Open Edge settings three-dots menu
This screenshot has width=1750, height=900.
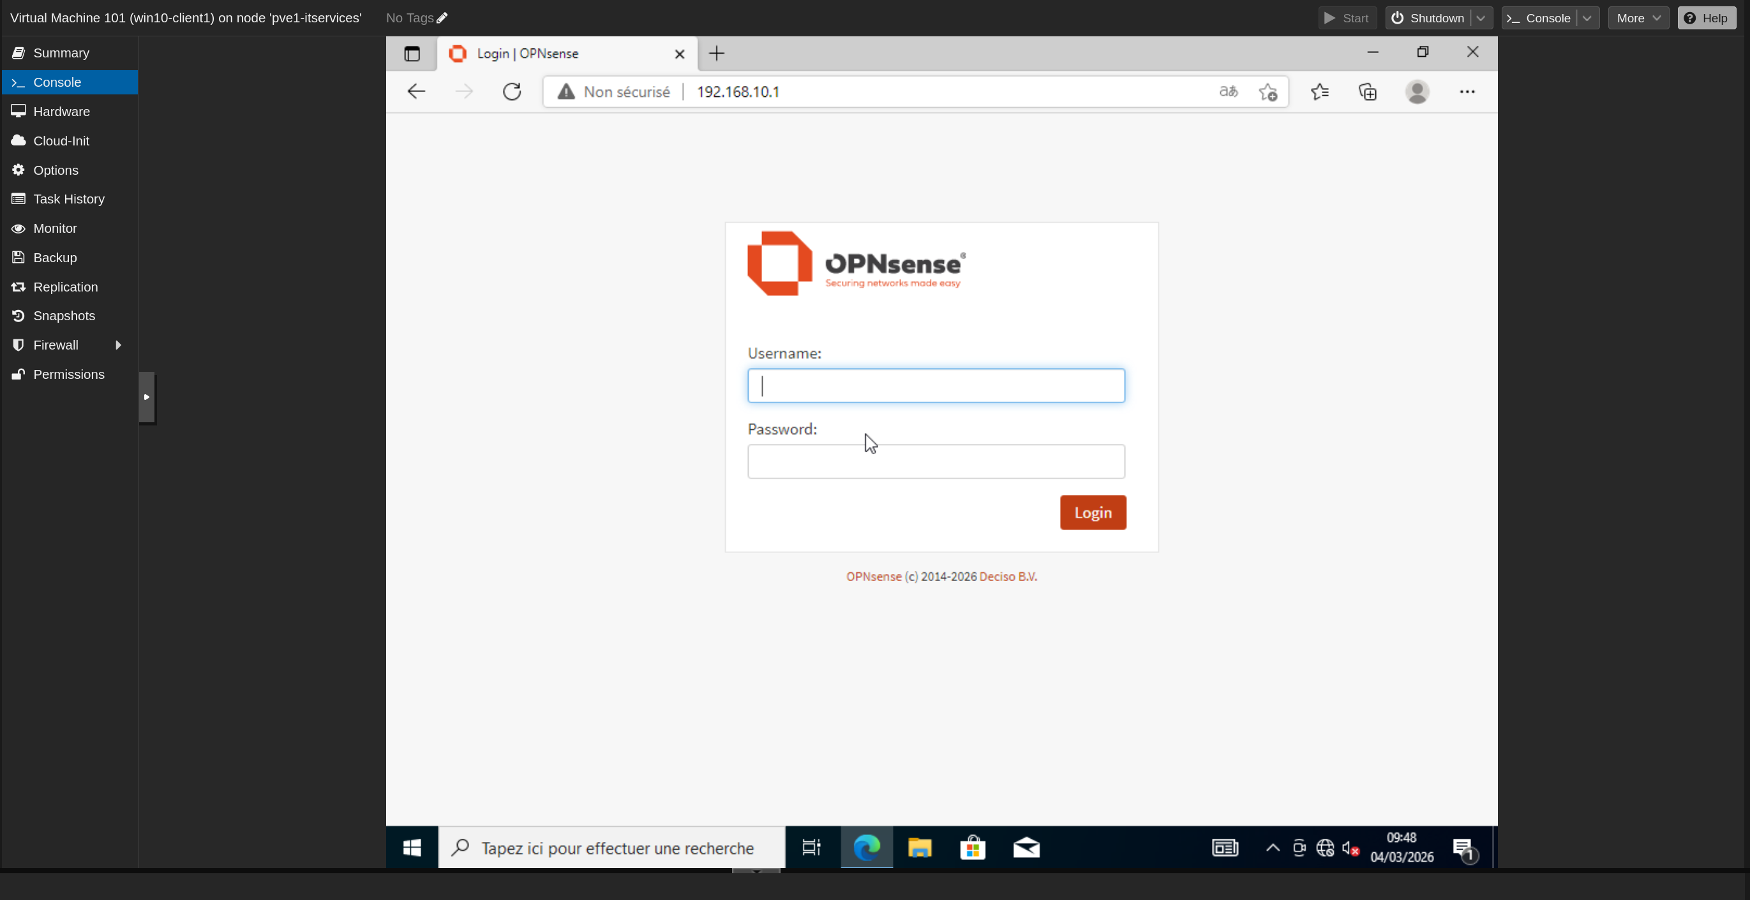coord(1467,92)
